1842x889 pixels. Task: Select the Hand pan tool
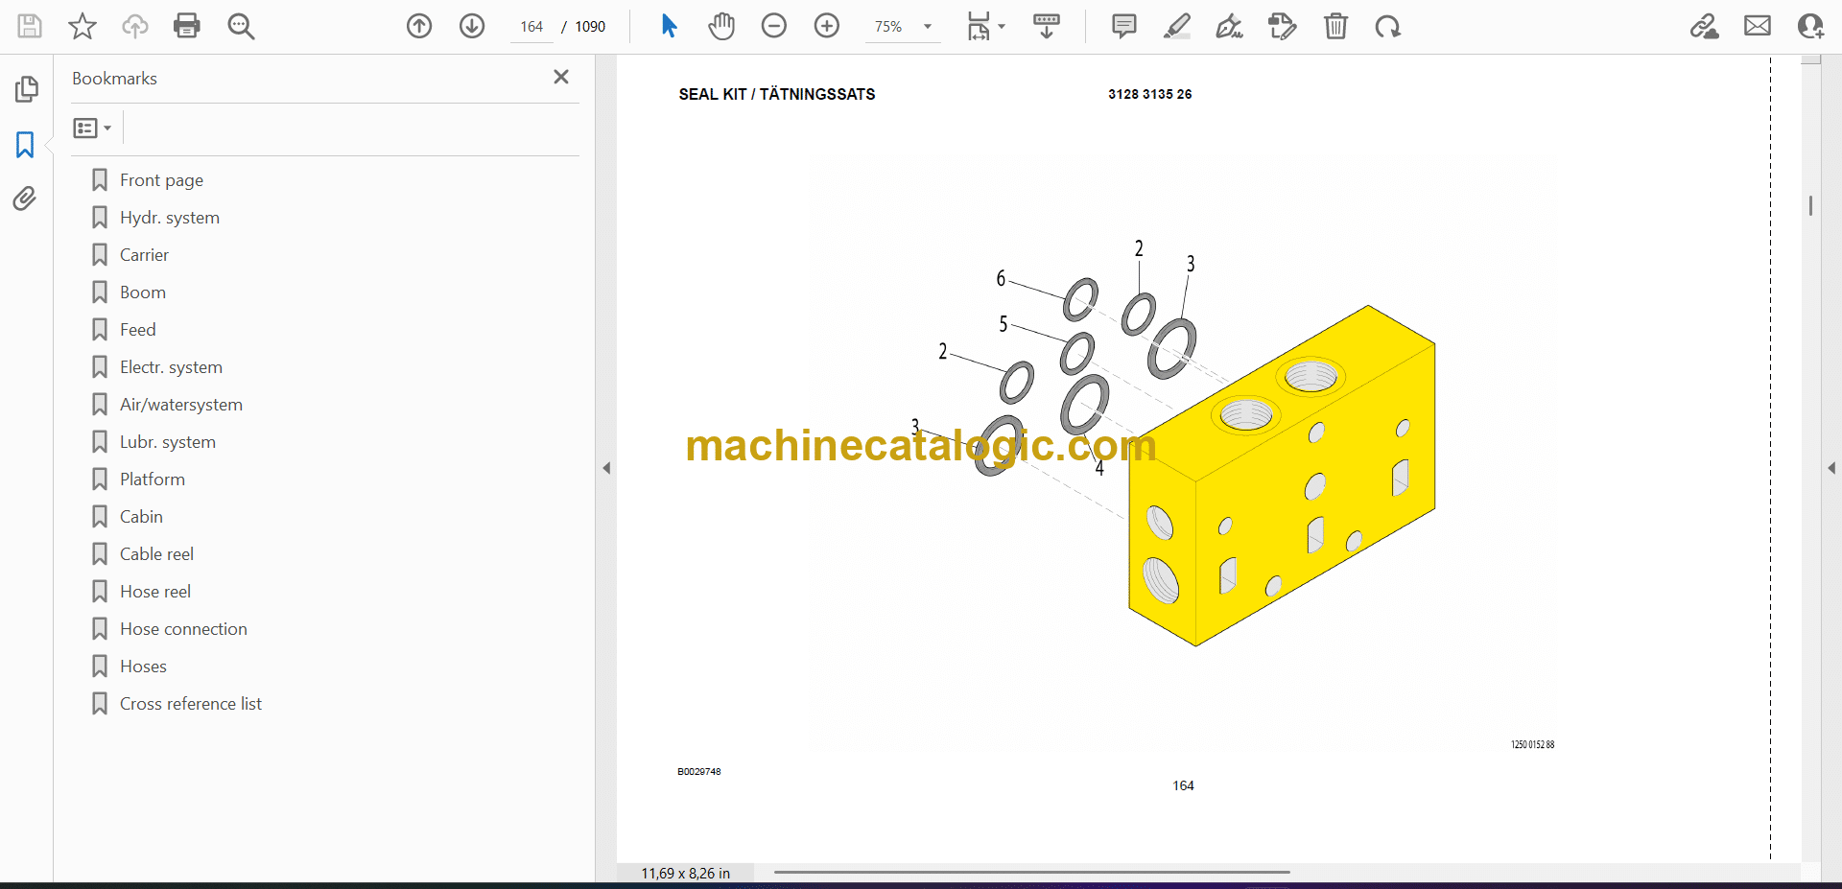(x=721, y=26)
